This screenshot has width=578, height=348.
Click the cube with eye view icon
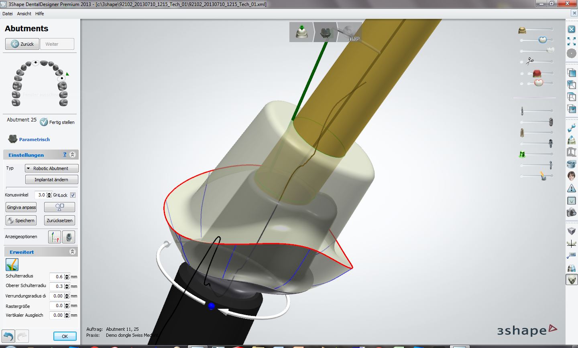572,109
